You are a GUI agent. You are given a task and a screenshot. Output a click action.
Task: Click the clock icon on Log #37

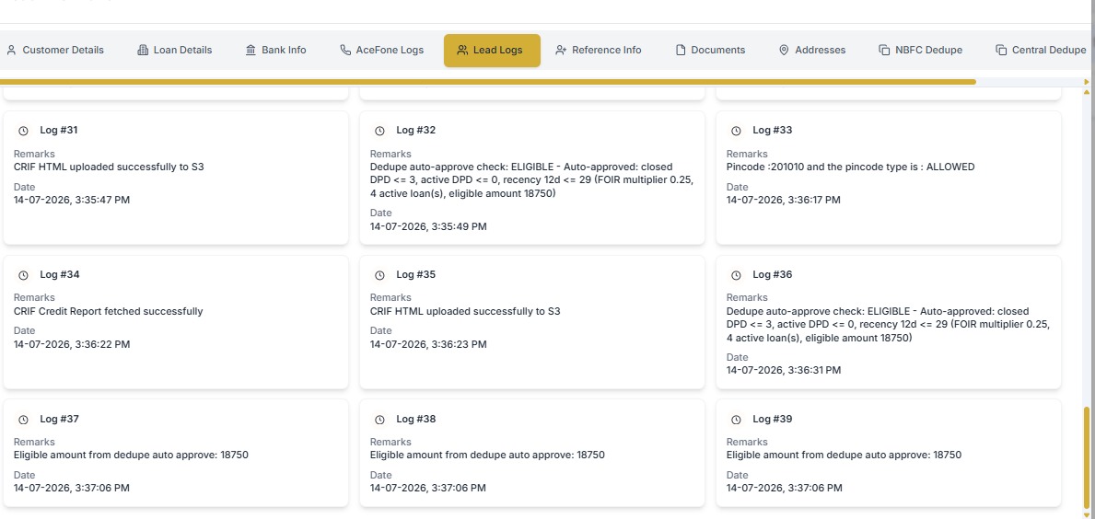pyautogui.click(x=23, y=420)
